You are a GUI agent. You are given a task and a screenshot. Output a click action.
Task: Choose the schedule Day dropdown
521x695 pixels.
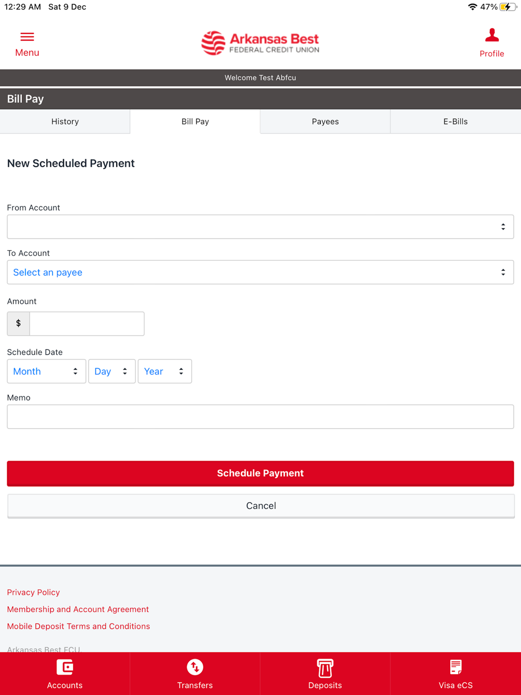(x=112, y=371)
